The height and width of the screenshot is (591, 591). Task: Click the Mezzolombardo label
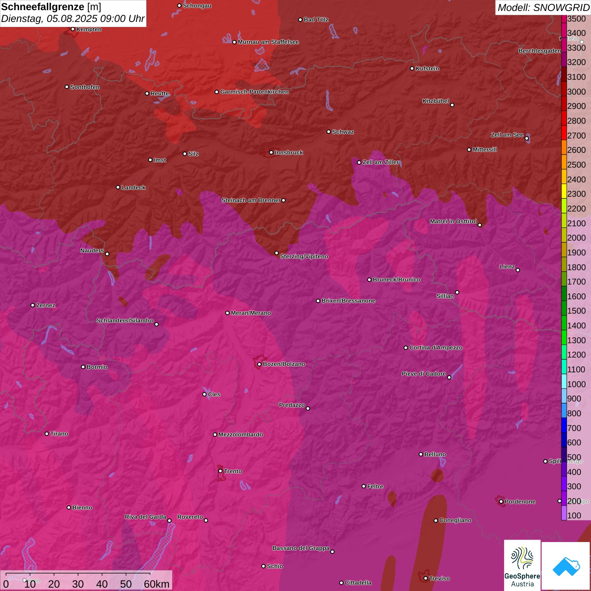[241, 434]
